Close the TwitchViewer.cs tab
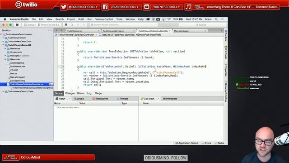 [98, 31]
